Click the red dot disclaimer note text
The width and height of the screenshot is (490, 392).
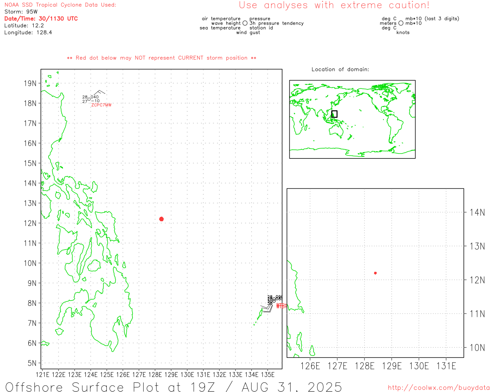[x=162, y=58]
